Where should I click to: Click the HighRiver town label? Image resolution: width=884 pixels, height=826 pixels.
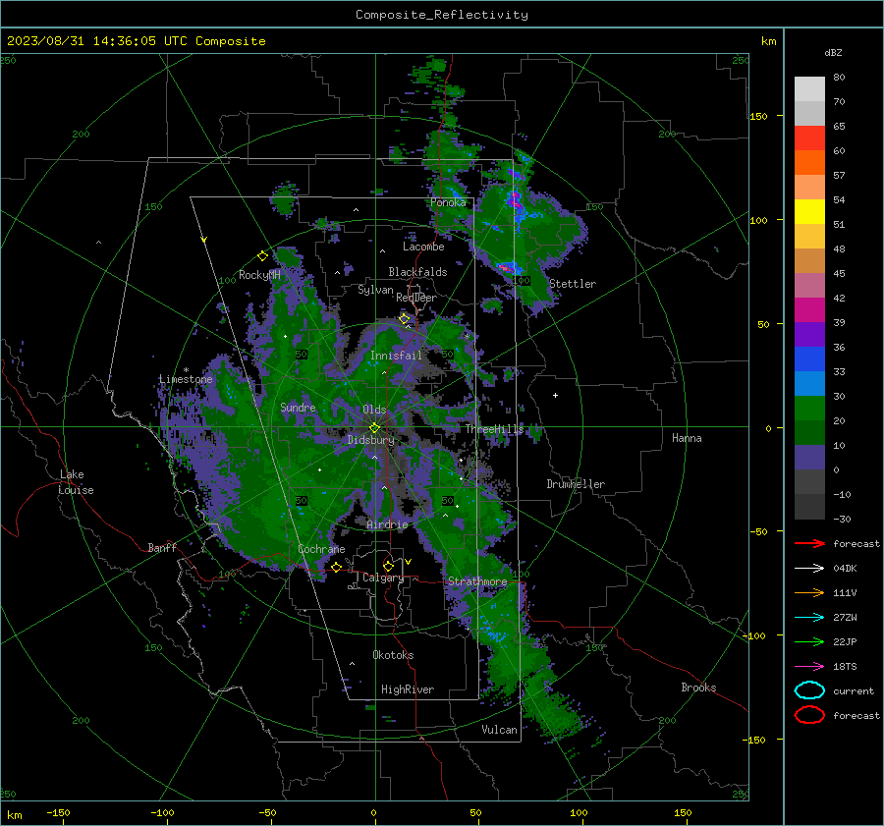408,689
